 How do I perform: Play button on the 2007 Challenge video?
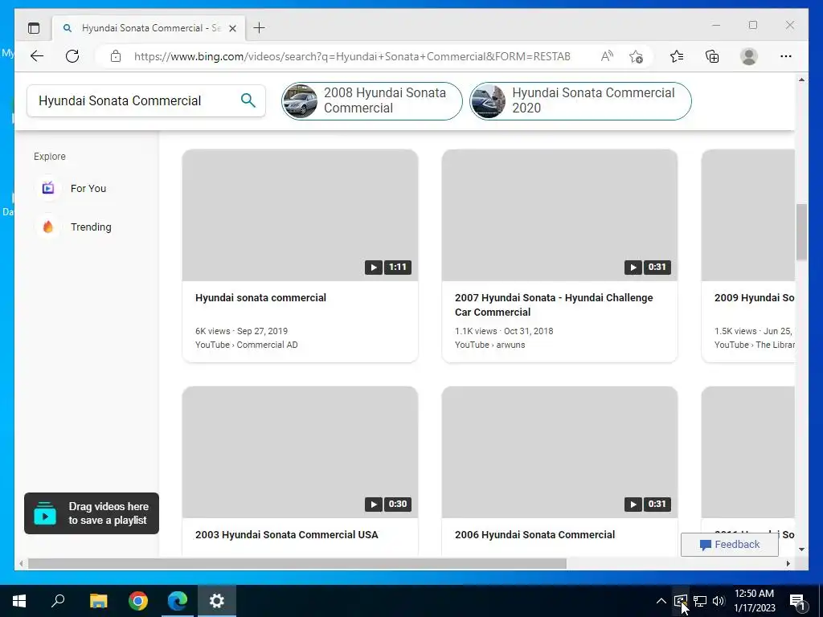(633, 267)
